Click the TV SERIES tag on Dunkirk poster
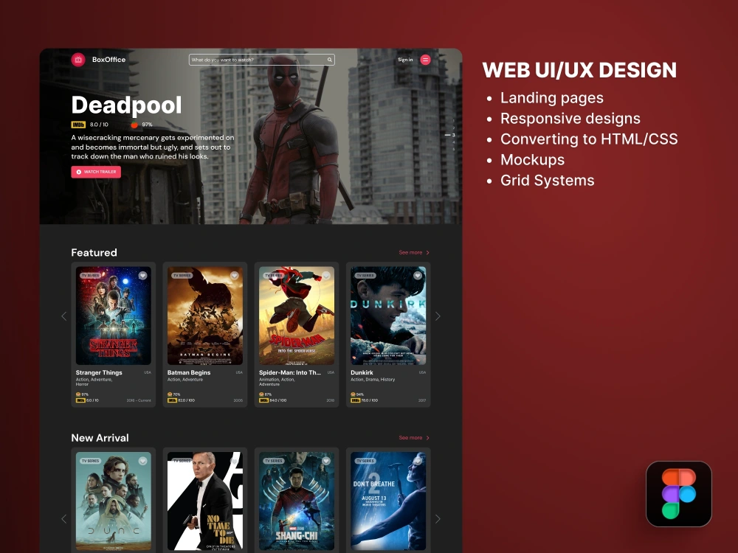This screenshot has width=738, height=553. 365,275
